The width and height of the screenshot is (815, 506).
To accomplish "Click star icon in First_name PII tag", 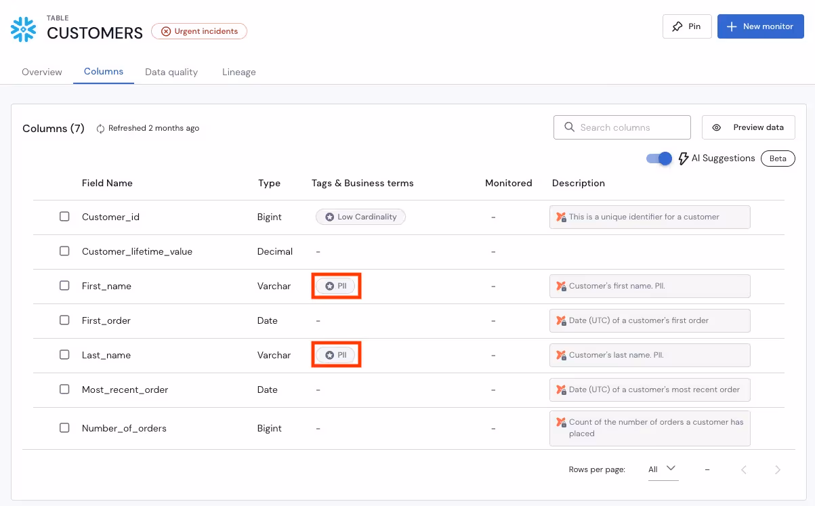I will 329,287.
